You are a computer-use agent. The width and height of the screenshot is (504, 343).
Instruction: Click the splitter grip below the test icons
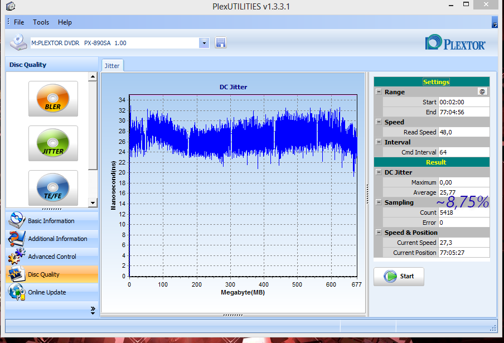click(52, 209)
